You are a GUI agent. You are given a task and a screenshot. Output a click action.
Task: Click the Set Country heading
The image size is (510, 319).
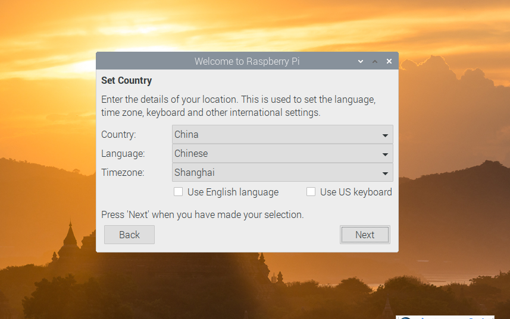pos(127,80)
